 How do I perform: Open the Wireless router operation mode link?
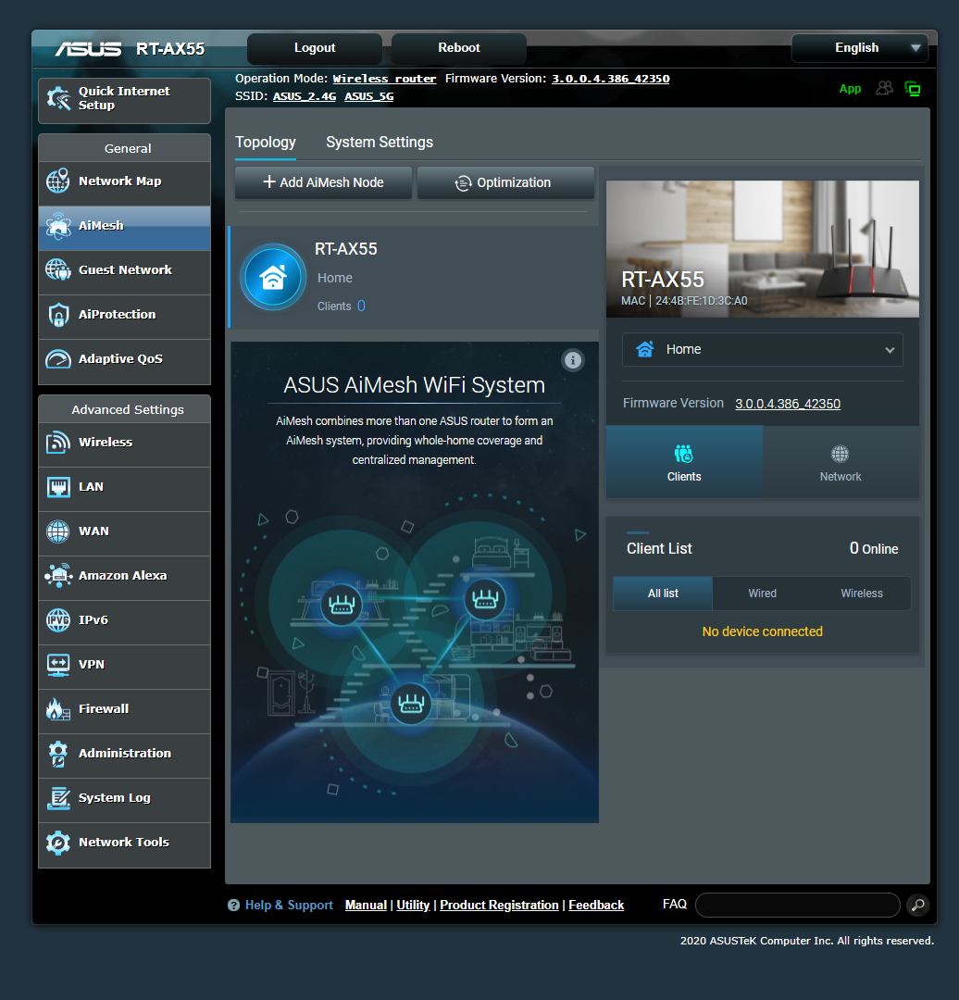point(384,79)
